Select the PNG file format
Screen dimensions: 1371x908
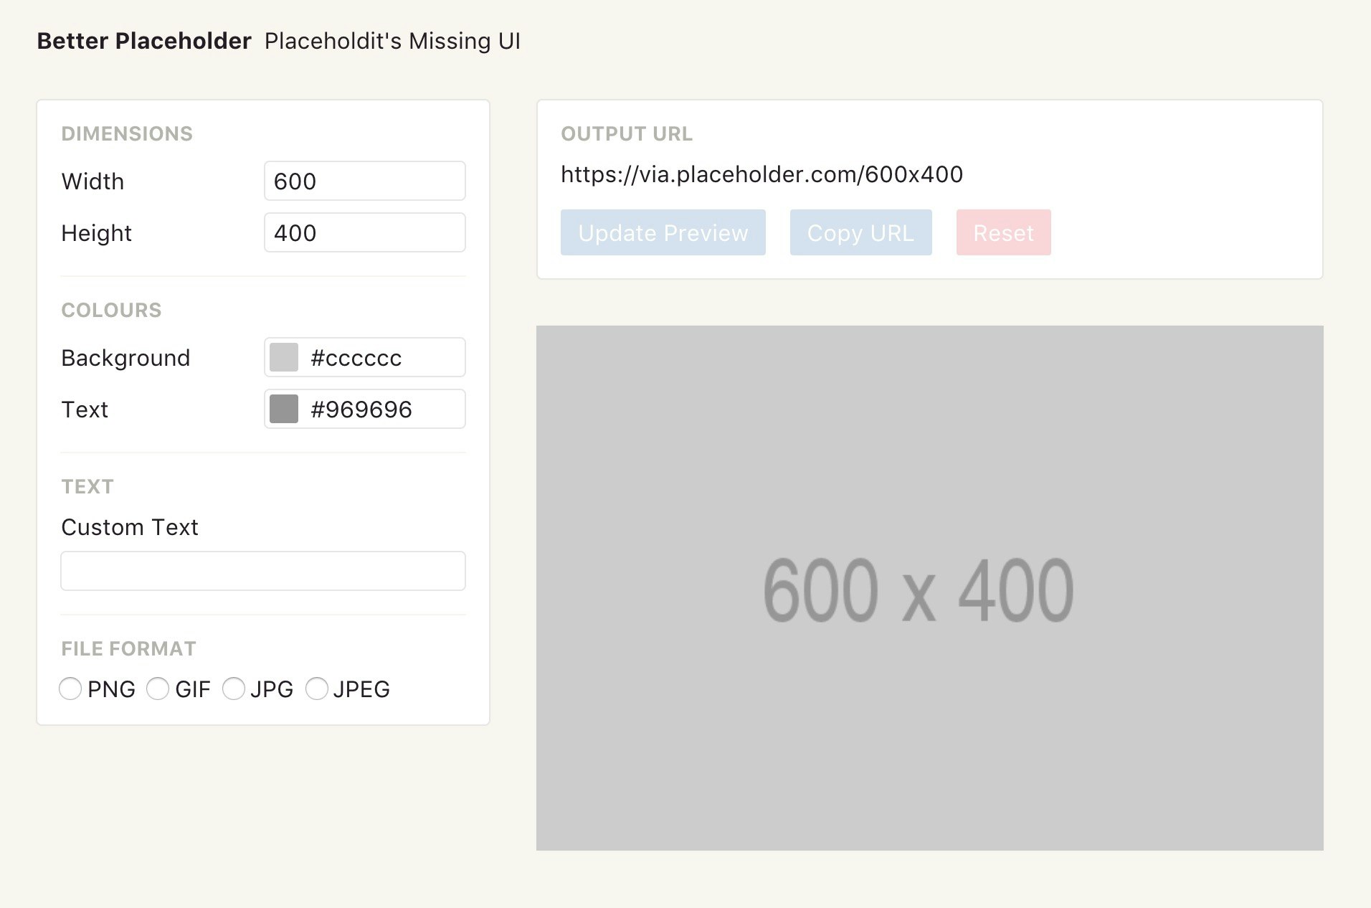pos(70,689)
